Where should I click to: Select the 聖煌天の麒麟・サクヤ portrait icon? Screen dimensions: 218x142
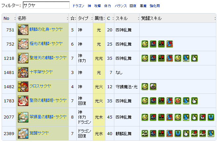click(23, 58)
